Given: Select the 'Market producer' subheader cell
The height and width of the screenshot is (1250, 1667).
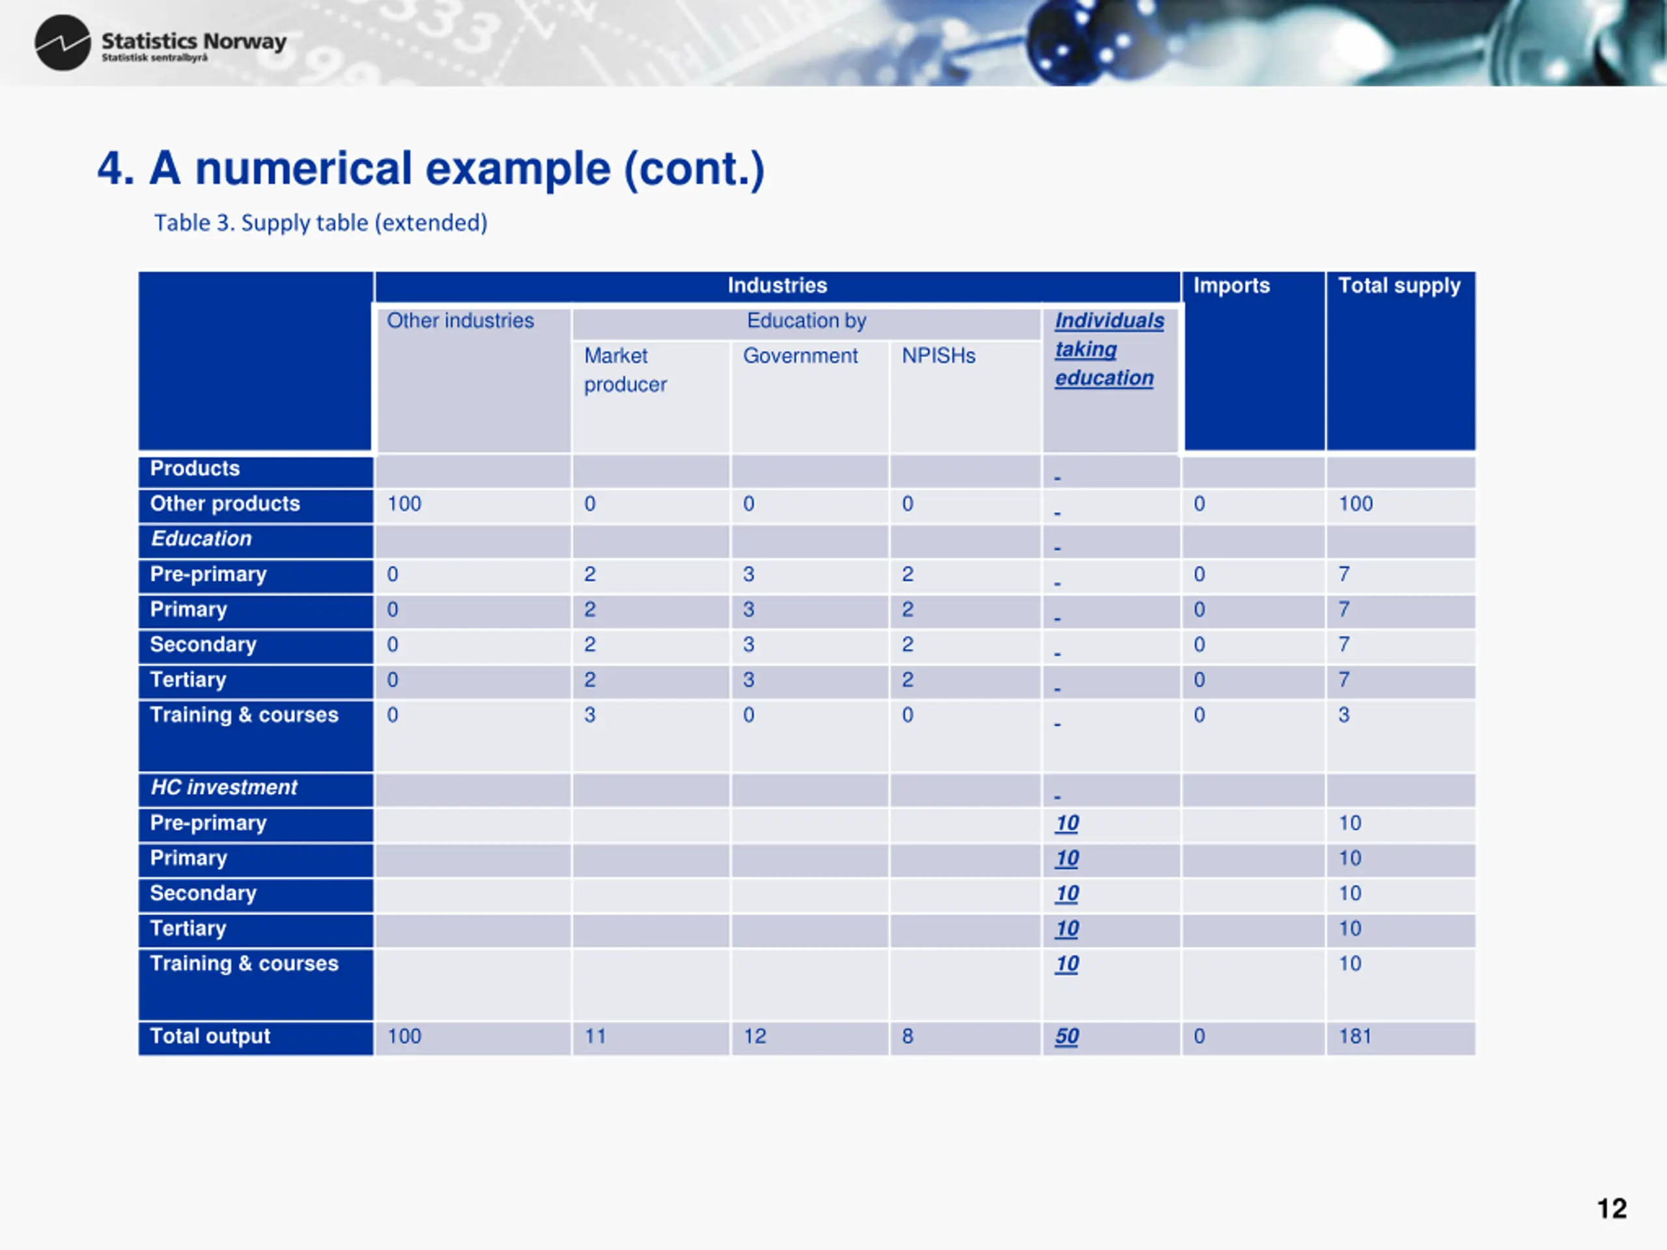Looking at the screenshot, I should click(x=651, y=396).
